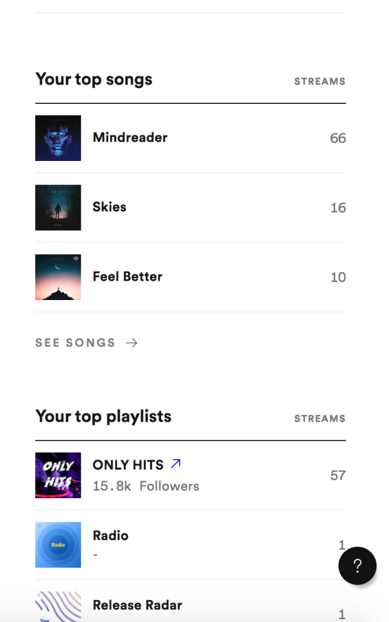Click the Feel Better song title
The image size is (389, 622).
(x=128, y=276)
